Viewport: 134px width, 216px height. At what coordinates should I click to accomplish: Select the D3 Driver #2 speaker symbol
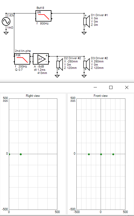click(86, 64)
